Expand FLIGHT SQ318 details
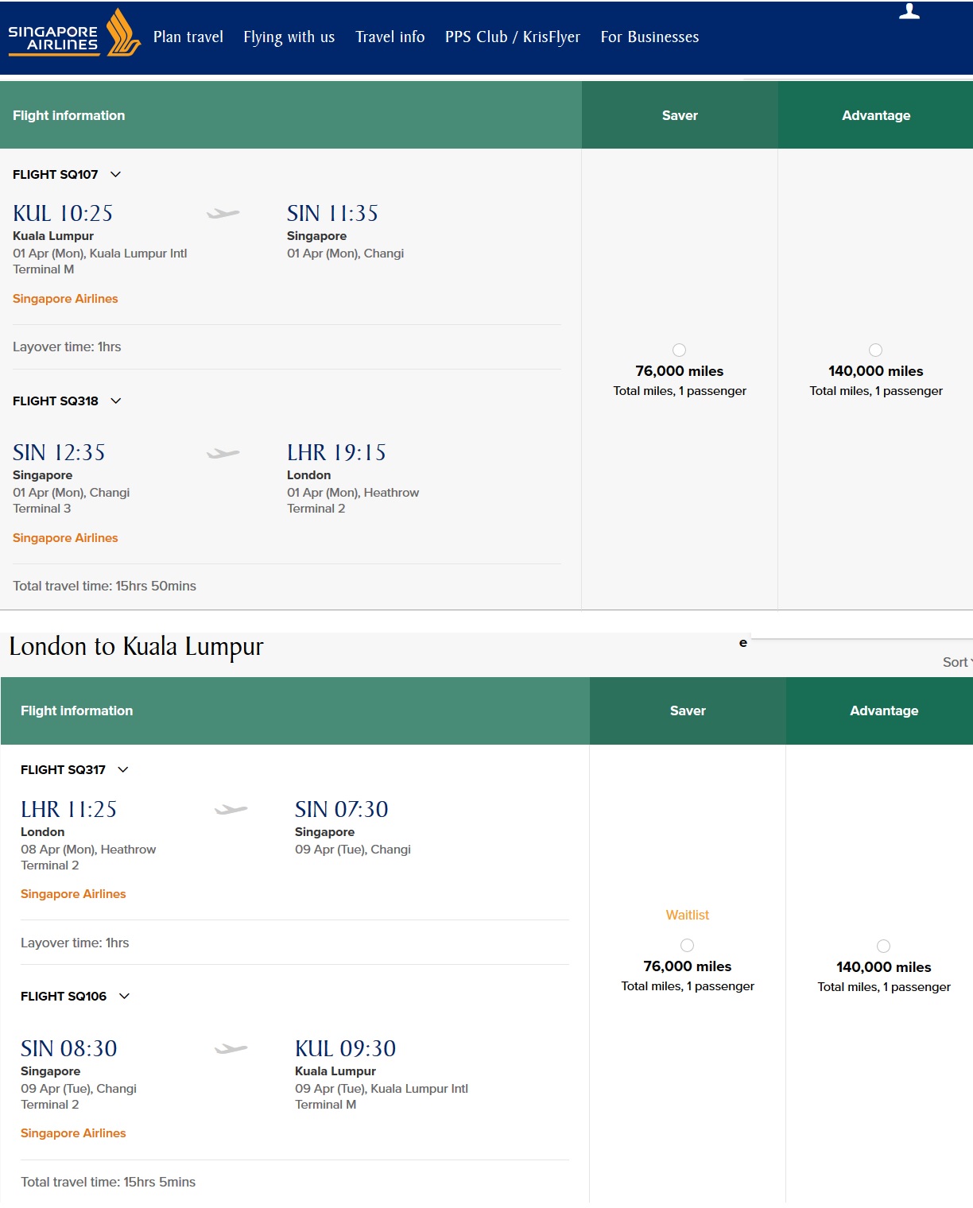 point(116,401)
